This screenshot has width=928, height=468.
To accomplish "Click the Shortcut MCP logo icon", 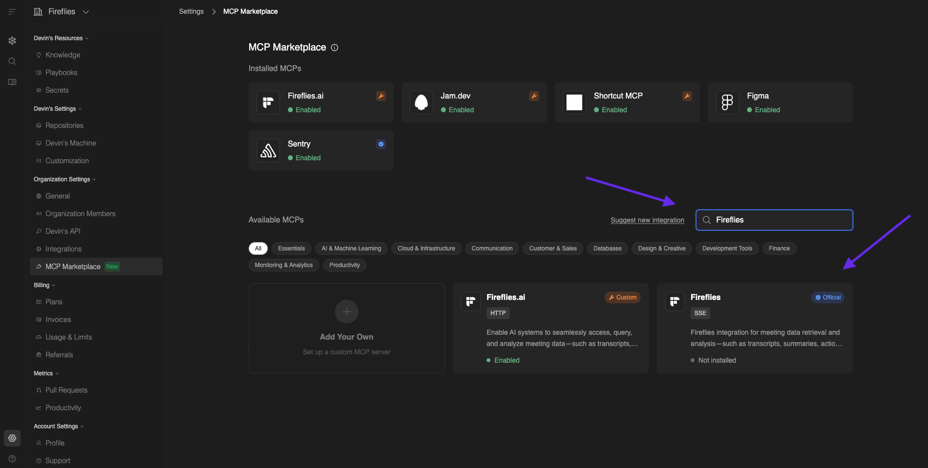I will pyautogui.click(x=574, y=102).
